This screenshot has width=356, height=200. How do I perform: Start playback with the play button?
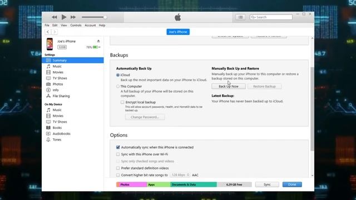(x=64, y=17)
